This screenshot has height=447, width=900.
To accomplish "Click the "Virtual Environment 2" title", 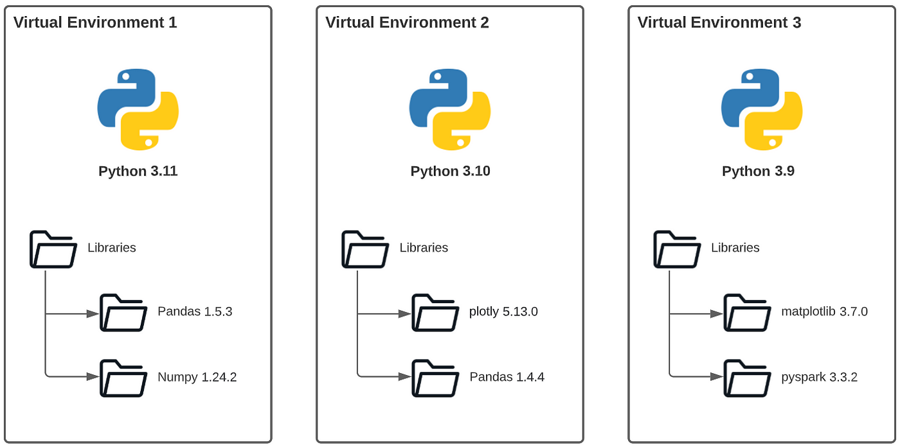I will click(407, 22).
